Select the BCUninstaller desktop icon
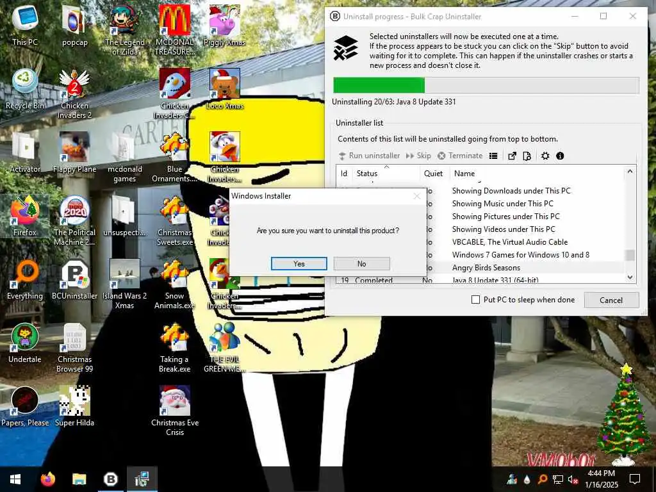The width and height of the screenshot is (656, 492). 74,281
